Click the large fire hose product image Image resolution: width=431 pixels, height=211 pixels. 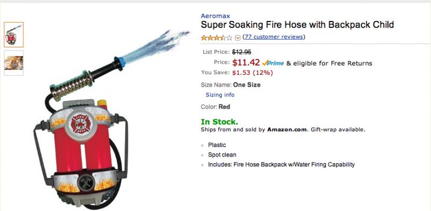pyautogui.click(x=107, y=118)
